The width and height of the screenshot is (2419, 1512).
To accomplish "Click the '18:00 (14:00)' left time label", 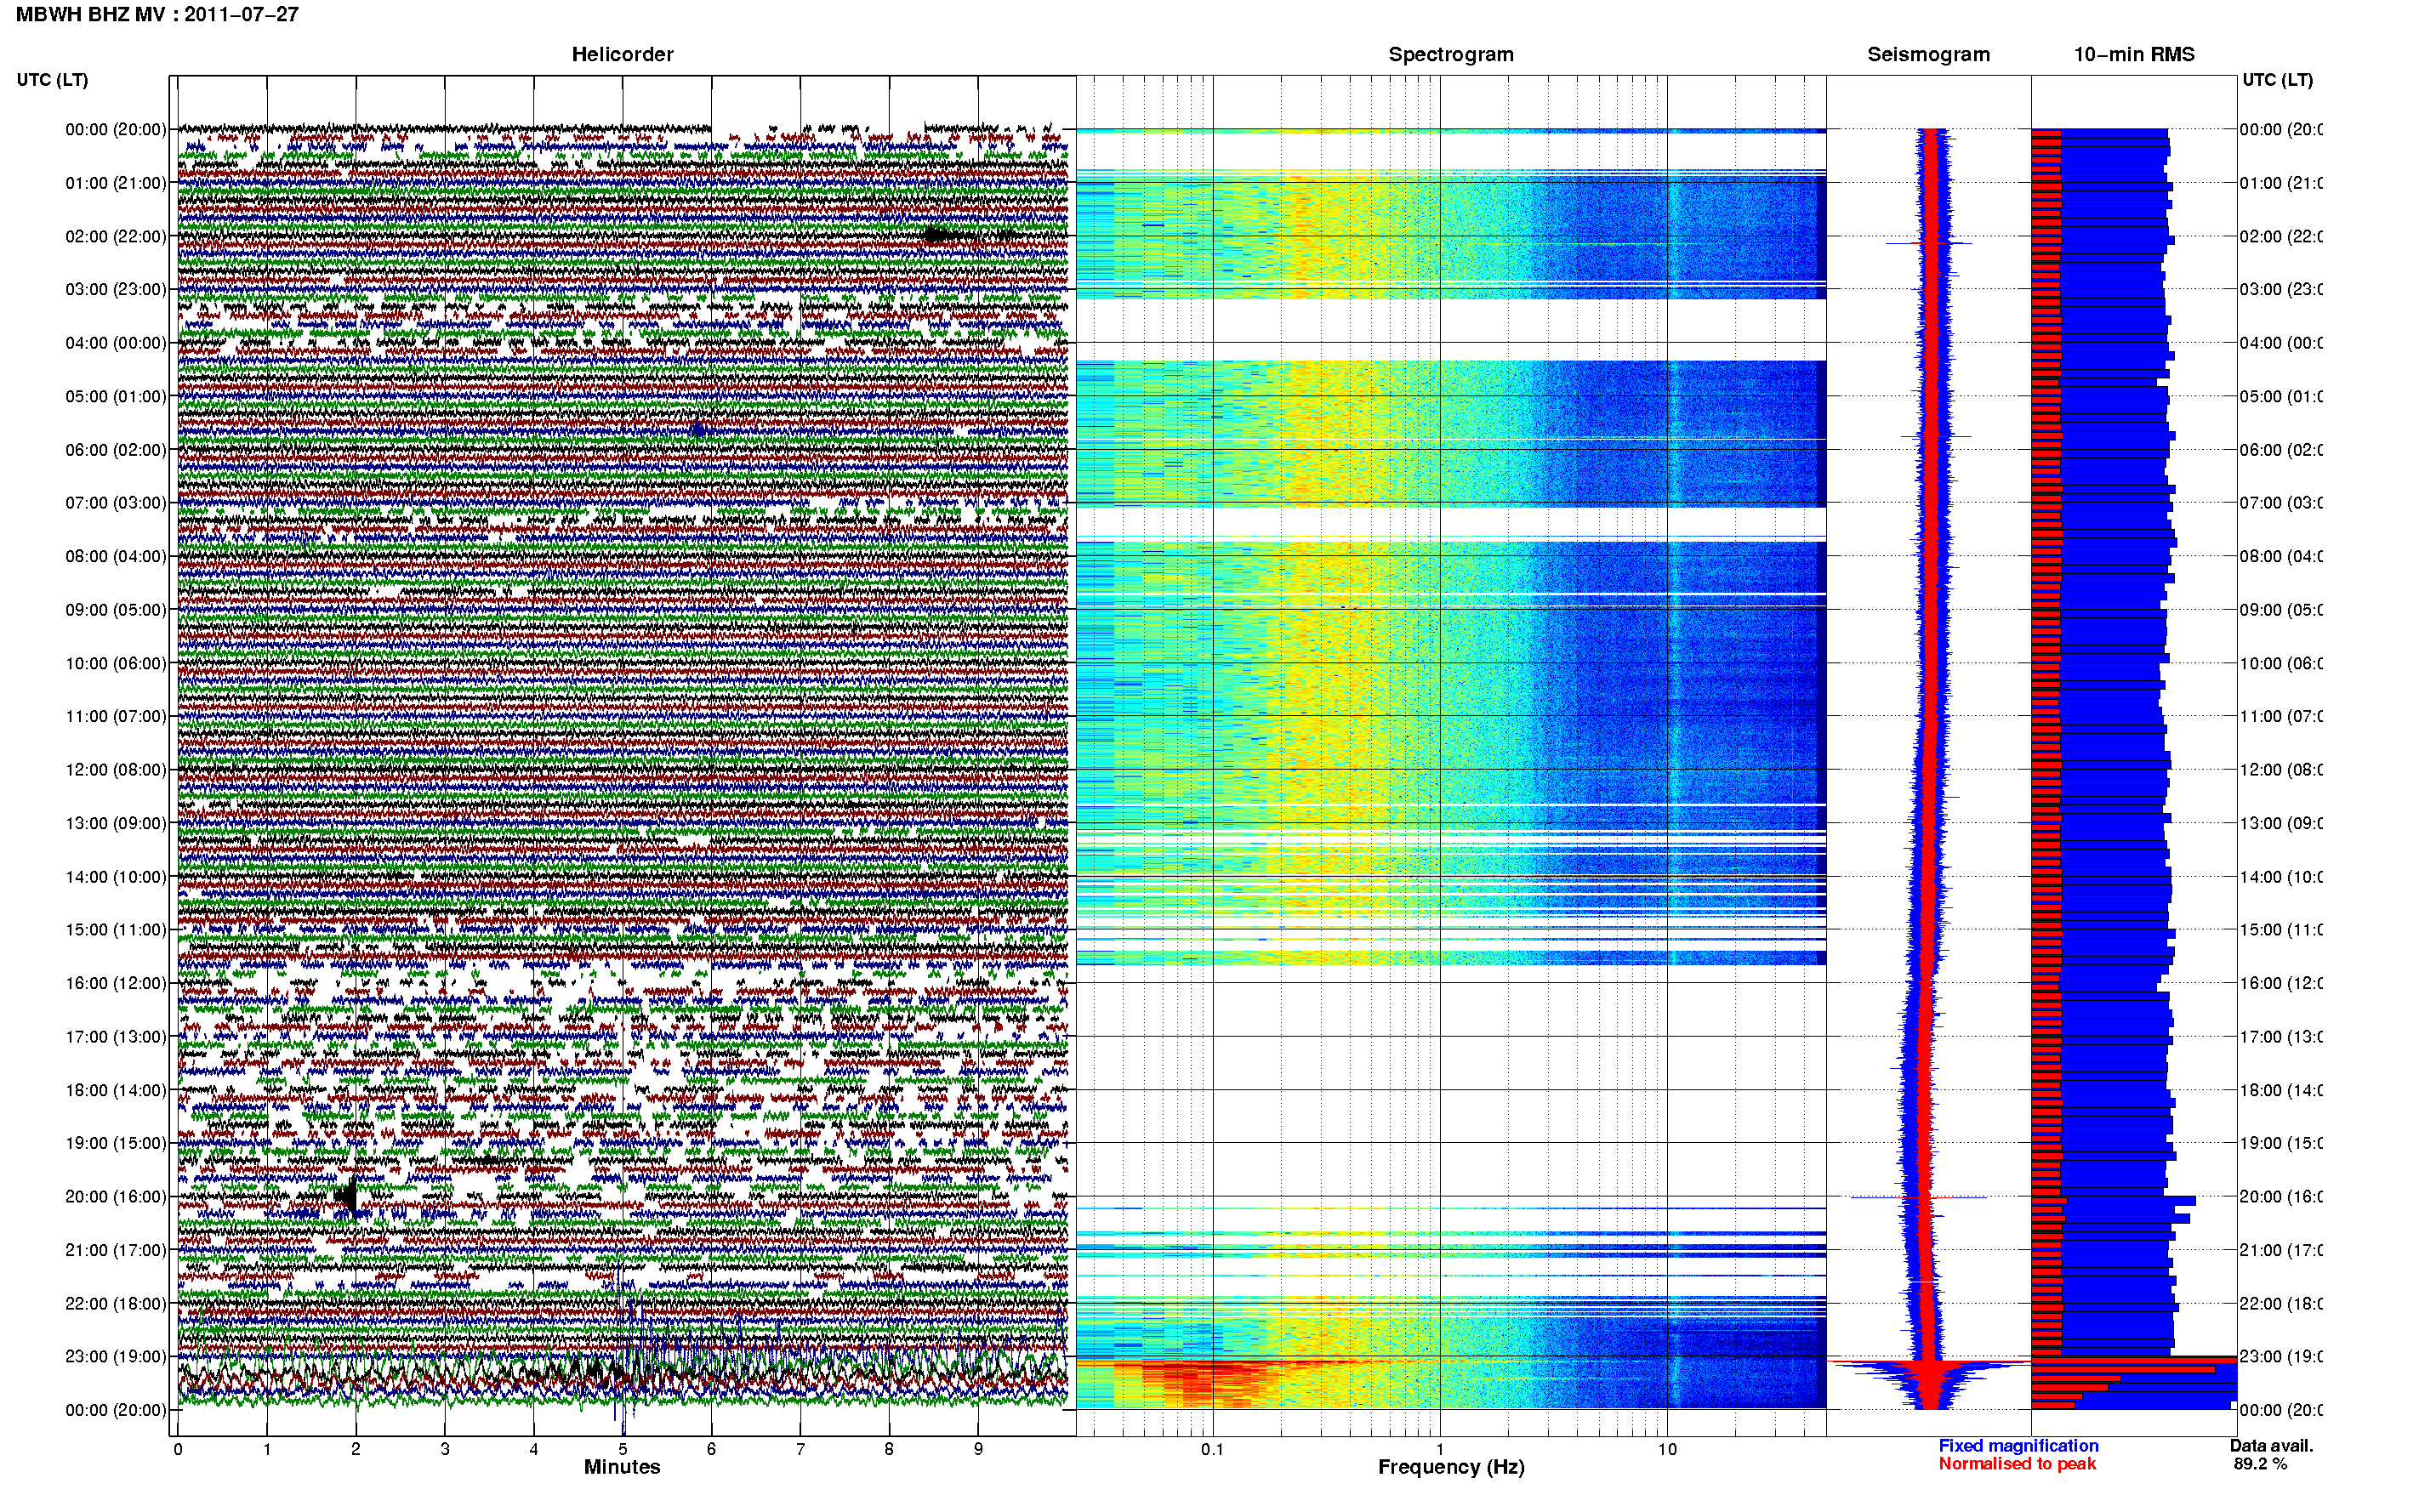I will (116, 1090).
